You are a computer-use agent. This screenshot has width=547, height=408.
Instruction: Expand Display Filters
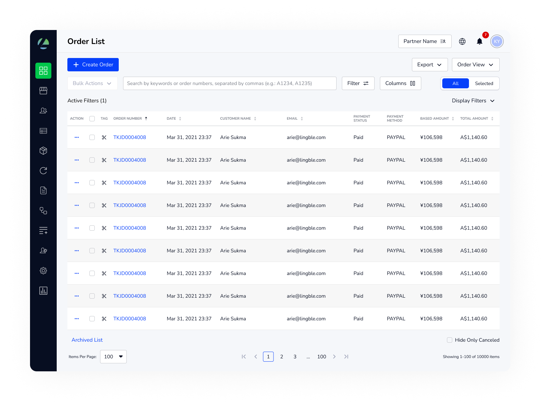click(x=473, y=101)
